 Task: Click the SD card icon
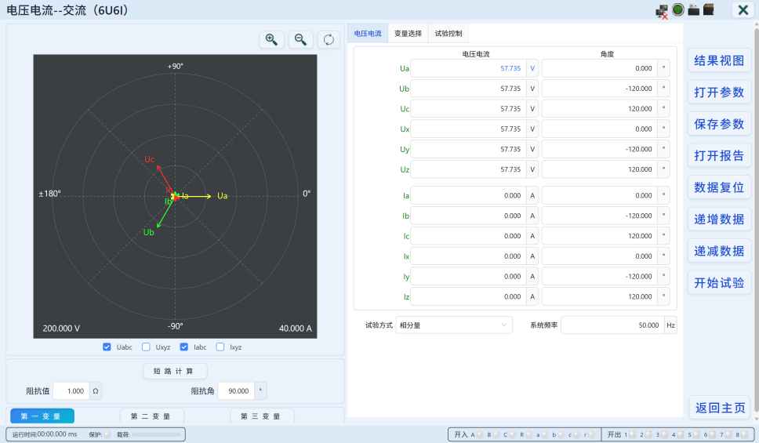click(709, 9)
